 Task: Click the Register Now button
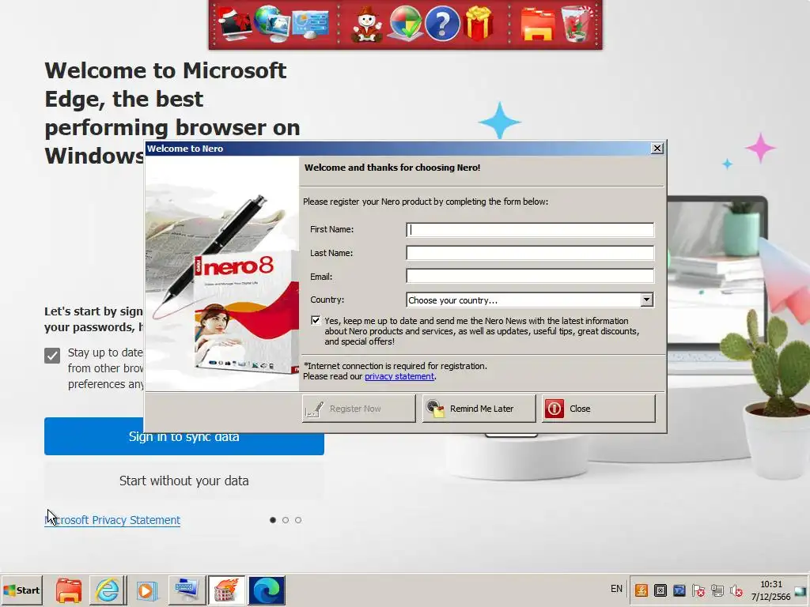[x=358, y=409]
